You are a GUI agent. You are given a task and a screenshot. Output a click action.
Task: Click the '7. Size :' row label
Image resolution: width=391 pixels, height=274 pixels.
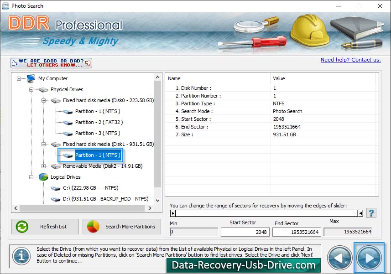click(x=184, y=134)
